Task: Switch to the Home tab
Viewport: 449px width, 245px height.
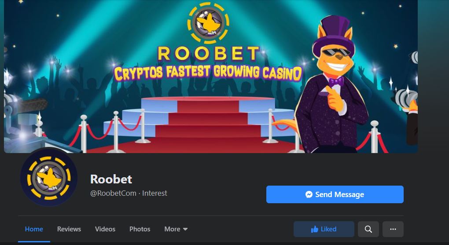Action: pos(34,229)
